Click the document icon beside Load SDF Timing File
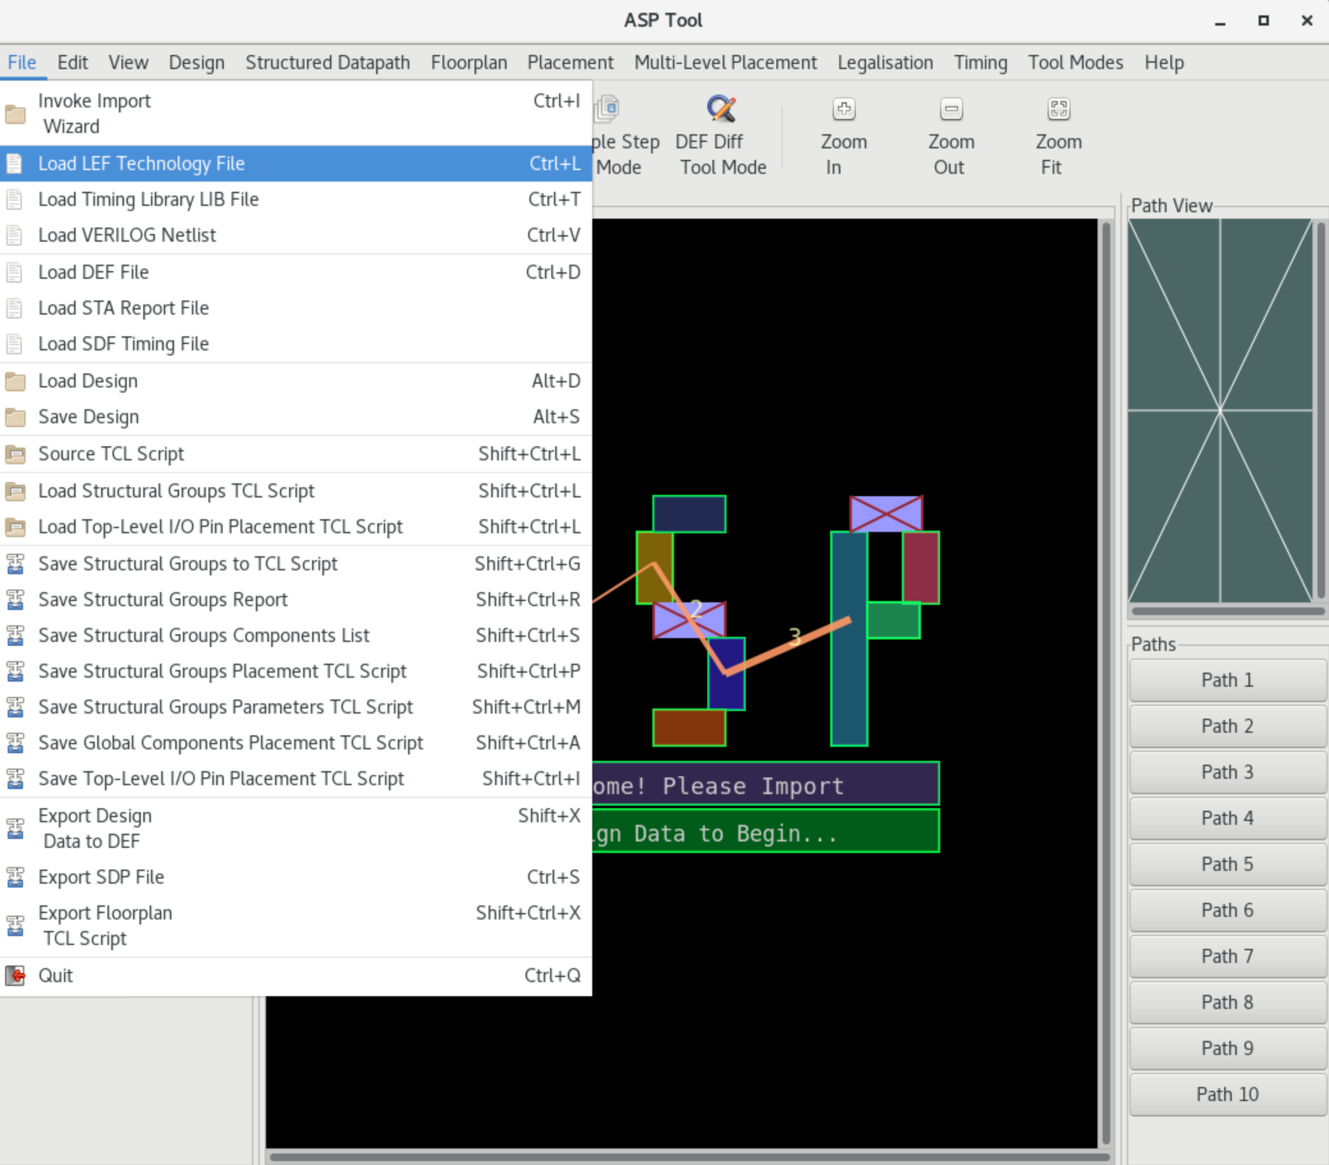Screen dimensions: 1329x1165 (x=14, y=343)
